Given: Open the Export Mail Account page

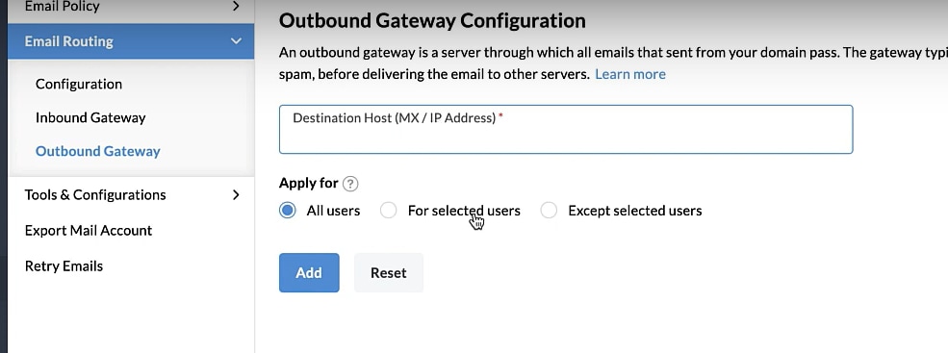Looking at the screenshot, I should coord(89,230).
